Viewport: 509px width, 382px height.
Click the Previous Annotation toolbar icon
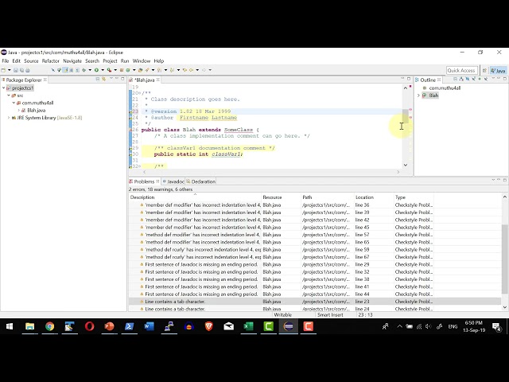point(172,70)
